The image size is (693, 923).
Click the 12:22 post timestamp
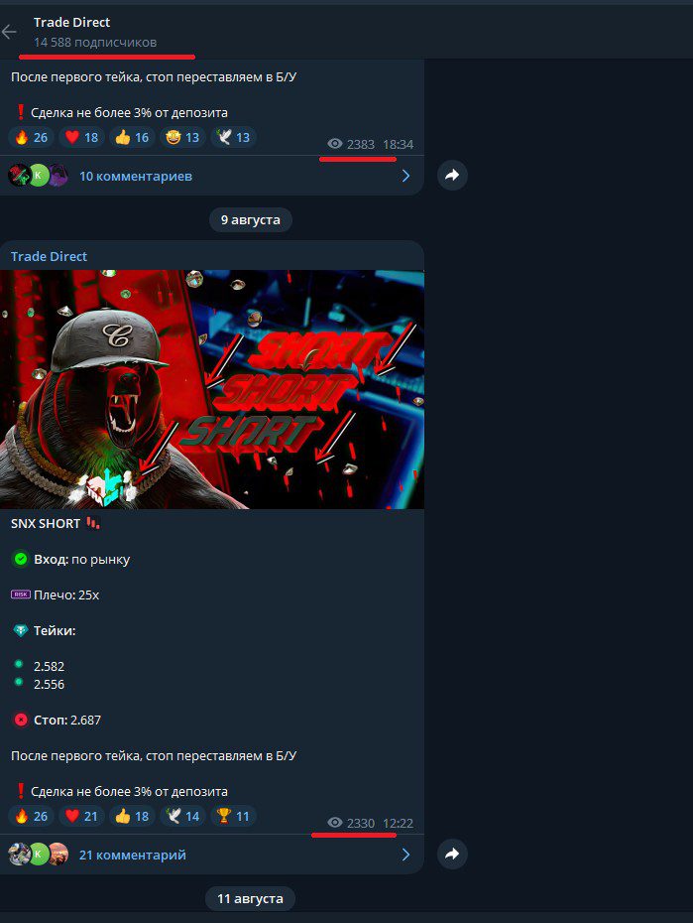(x=398, y=823)
